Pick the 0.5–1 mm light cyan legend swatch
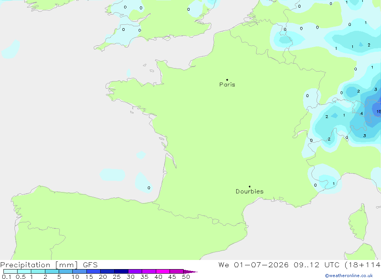This screenshot has height=279, width=381. point(24,271)
